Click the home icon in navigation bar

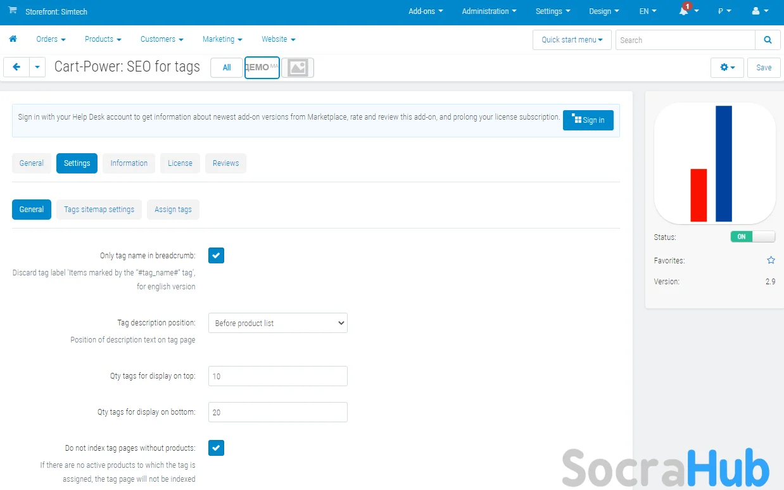tap(13, 39)
